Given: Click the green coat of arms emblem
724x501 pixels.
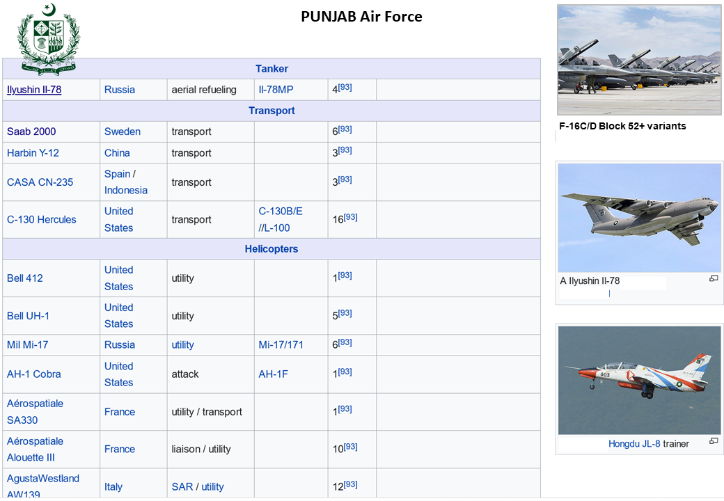Looking at the screenshot, I should (x=49, y=39).
